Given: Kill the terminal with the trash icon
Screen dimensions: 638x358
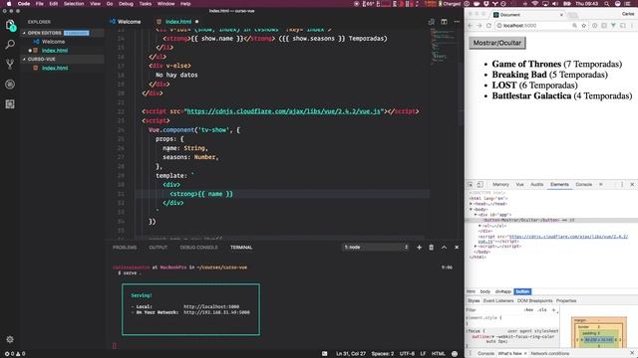Looking at the screenshot, I should pos(432,248).
